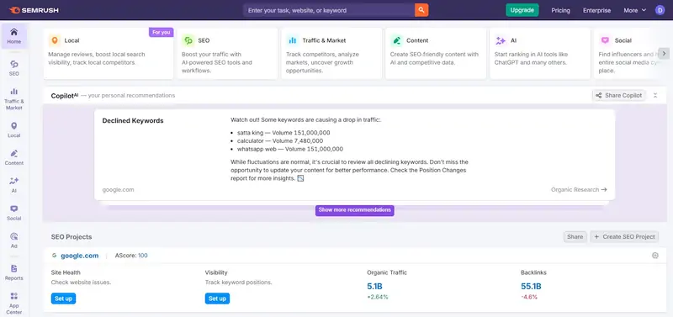Click the Social card heart icon

pos(605,40)
